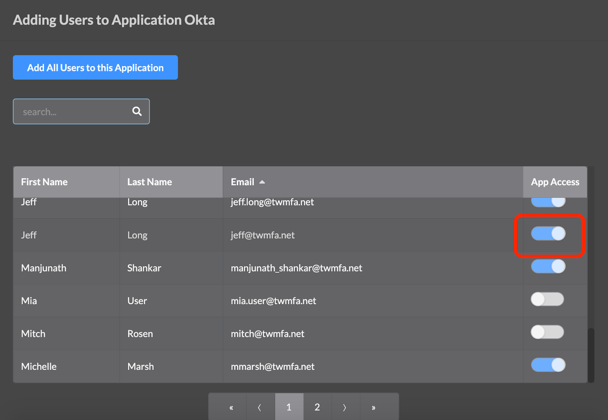Click last name User
The width and height of the screenshot is (608, 420).
pyautogui.click(x=137, y=301)
